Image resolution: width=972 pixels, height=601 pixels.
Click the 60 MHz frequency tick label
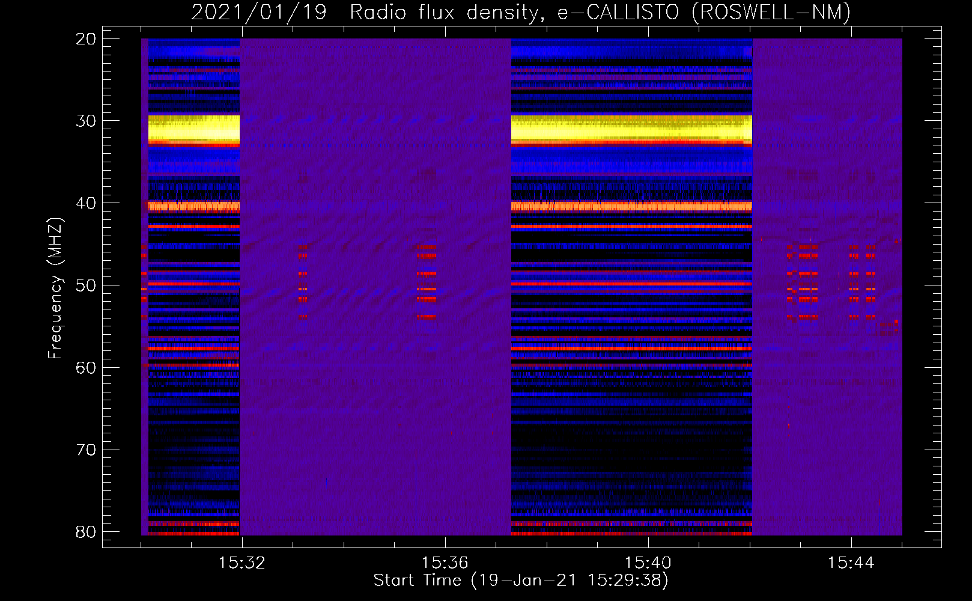pos(86,368)
